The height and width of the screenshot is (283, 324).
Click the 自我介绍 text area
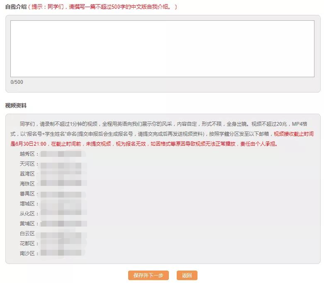pyautogui.click(x=162, y=49)
